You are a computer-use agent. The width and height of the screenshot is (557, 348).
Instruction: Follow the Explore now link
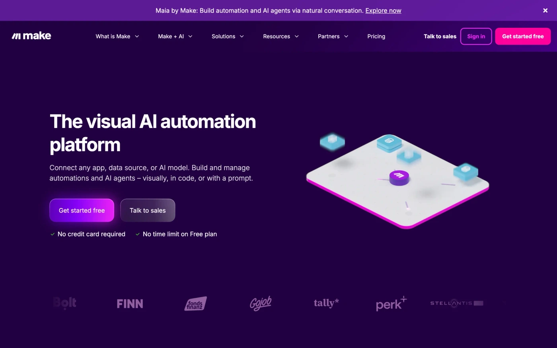coord(383,10)
